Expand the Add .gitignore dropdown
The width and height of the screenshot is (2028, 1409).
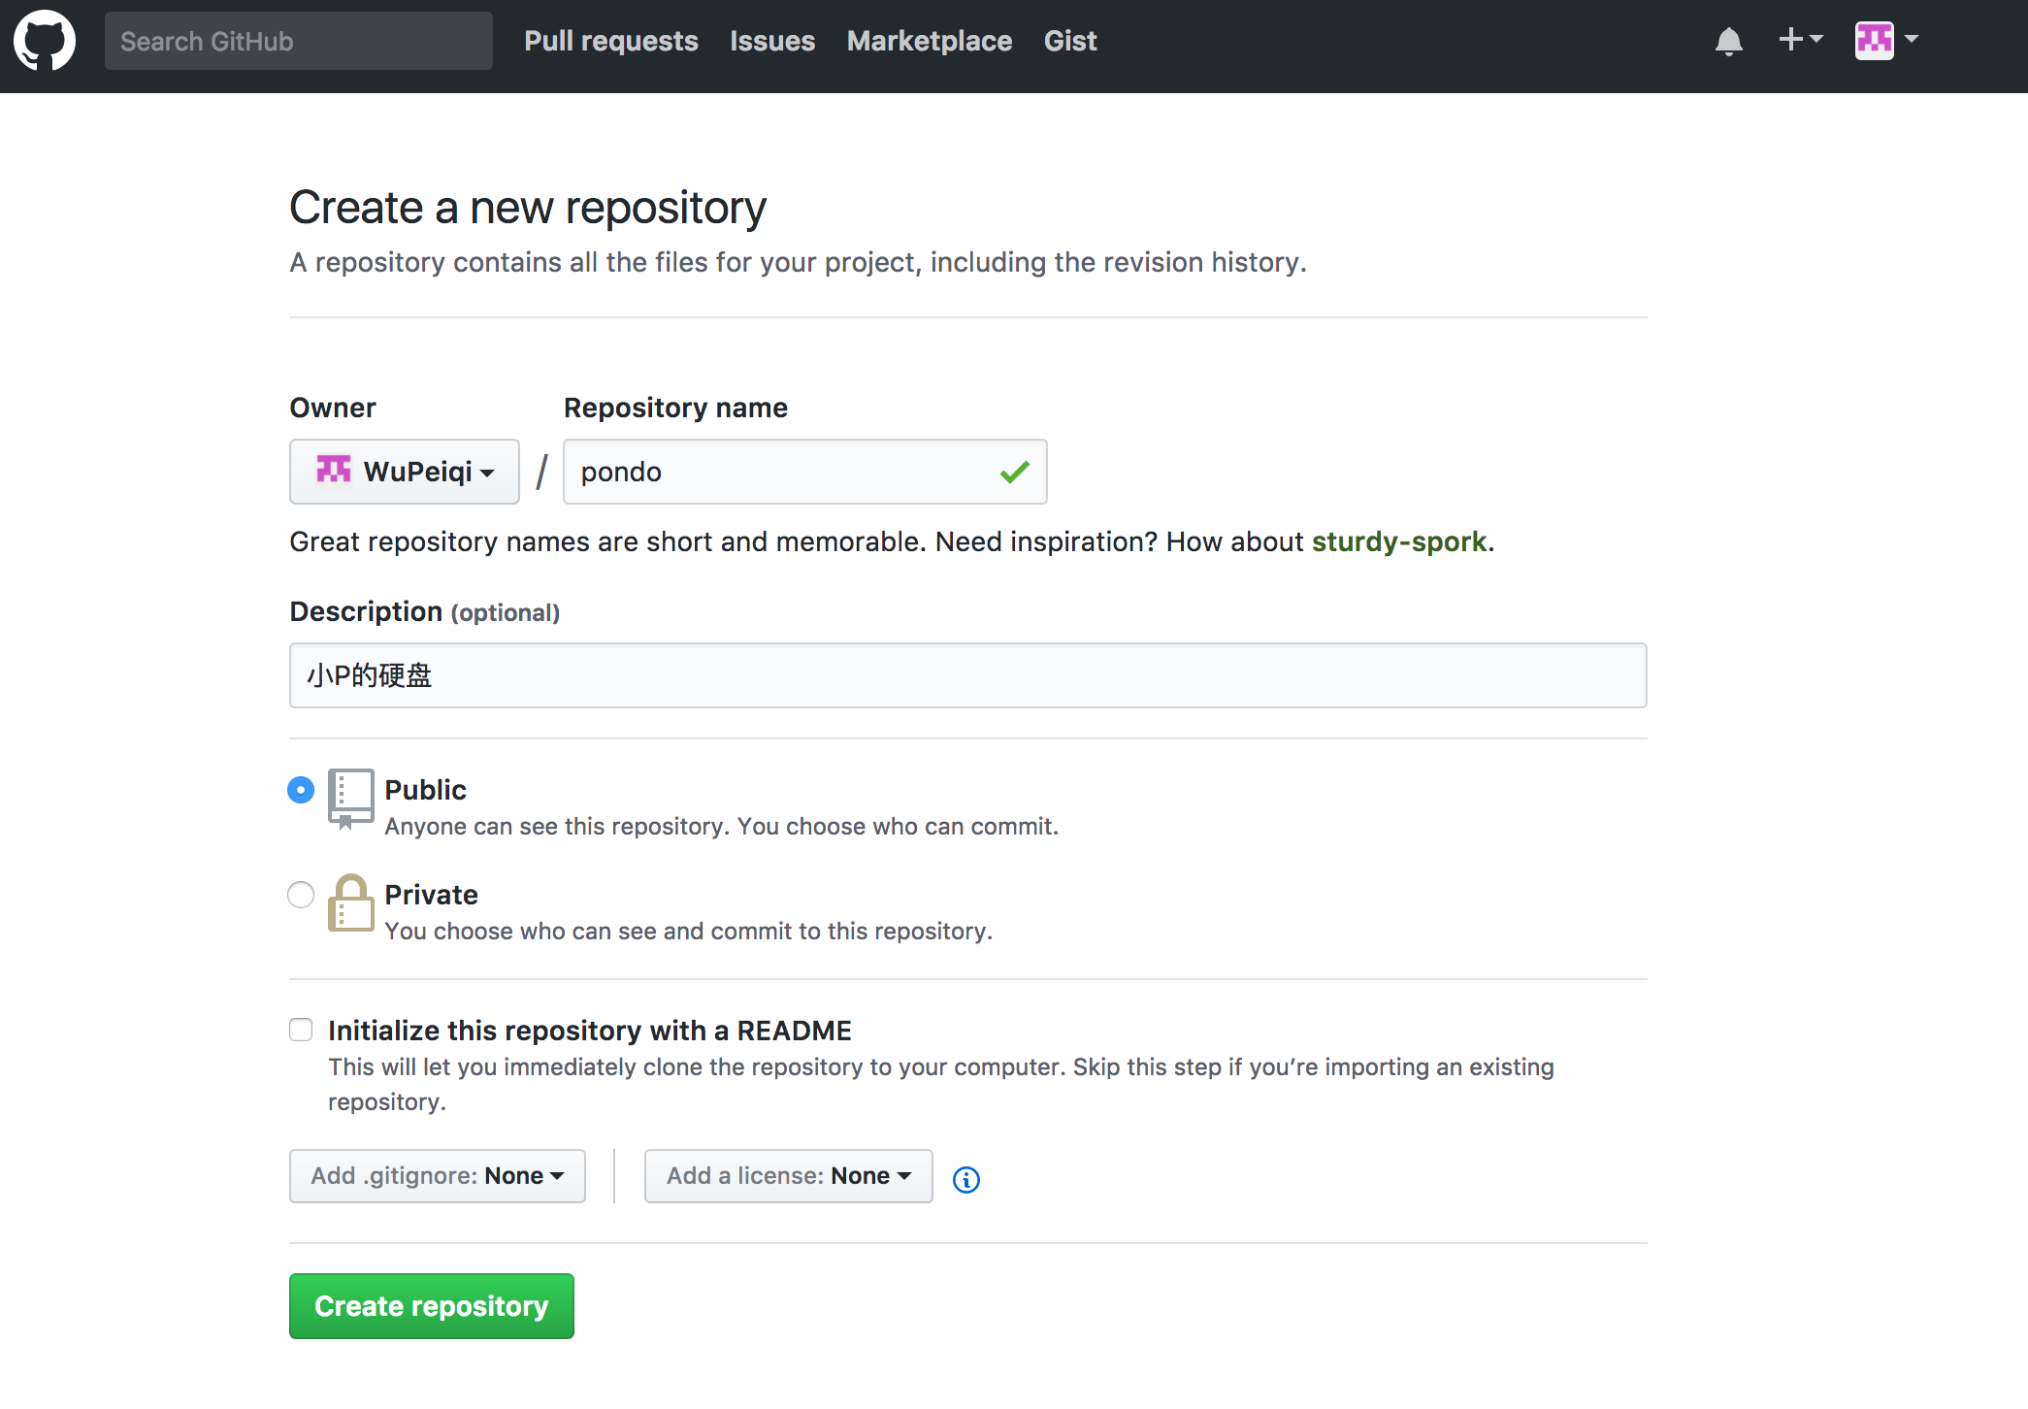[x=437, y=1176]
